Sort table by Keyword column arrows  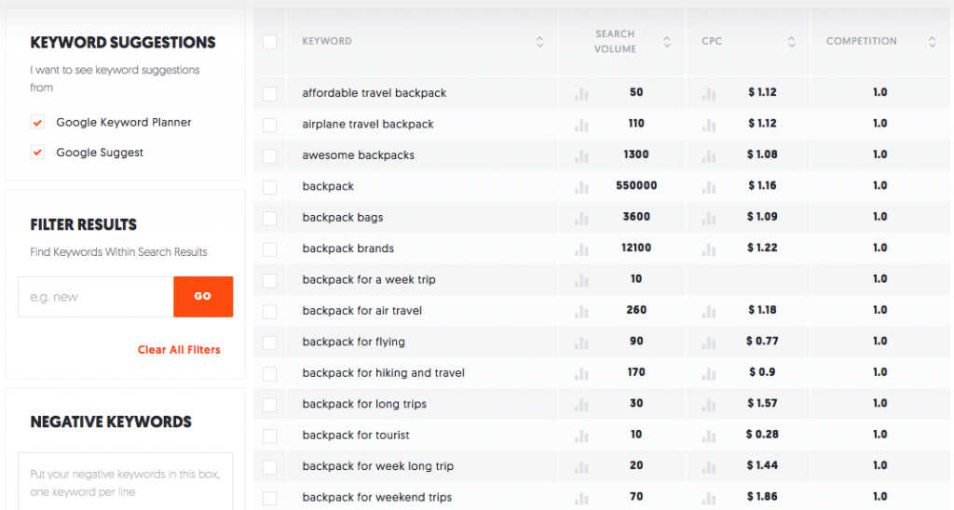539,41
